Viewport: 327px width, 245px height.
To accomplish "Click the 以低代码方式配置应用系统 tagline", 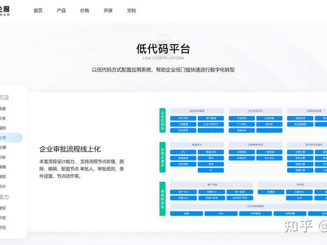I will pyautogui.click(x=163, y=70).
